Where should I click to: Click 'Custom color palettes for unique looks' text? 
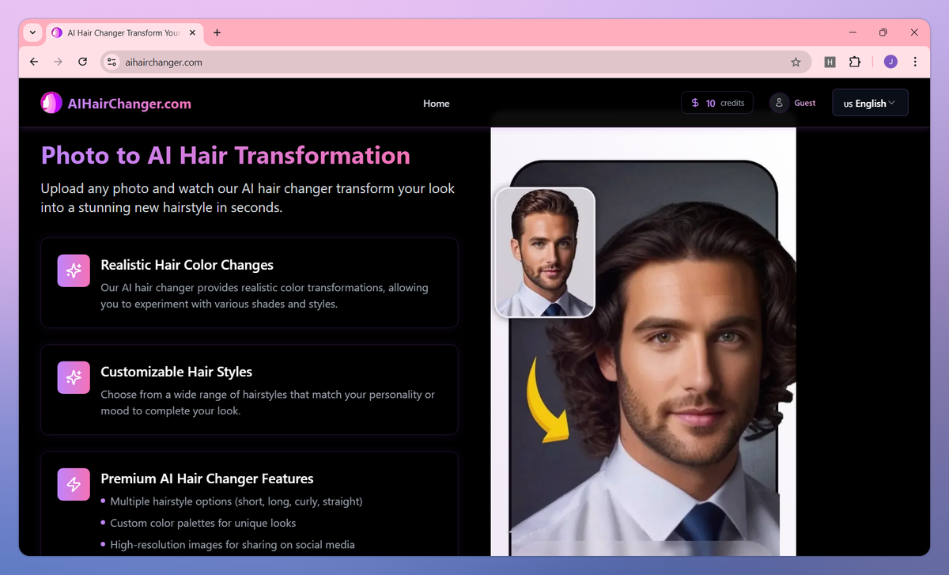point(203,523)
